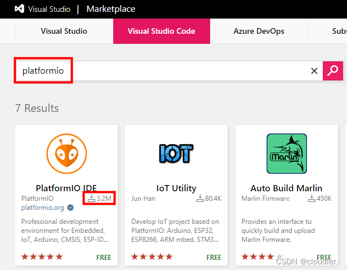Viewport: 347px width, 270px height.
Task: Click the PlatformIO IDE star rating
Action: point(42,256)
